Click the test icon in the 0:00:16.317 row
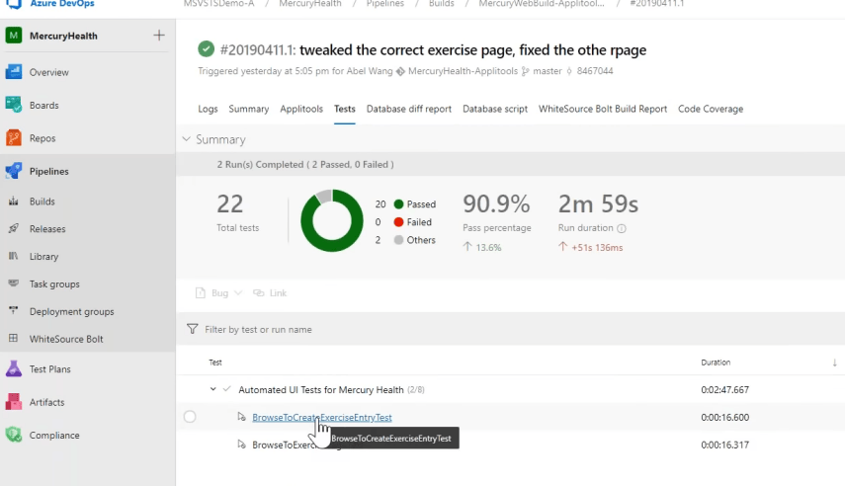845x486 pixels. tap(241, 445)
